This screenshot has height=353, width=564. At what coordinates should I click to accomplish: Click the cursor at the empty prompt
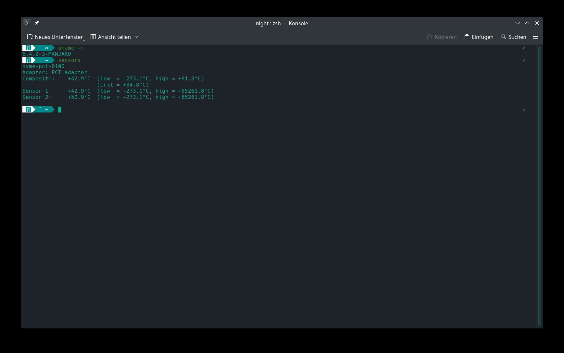click(60, 110)
